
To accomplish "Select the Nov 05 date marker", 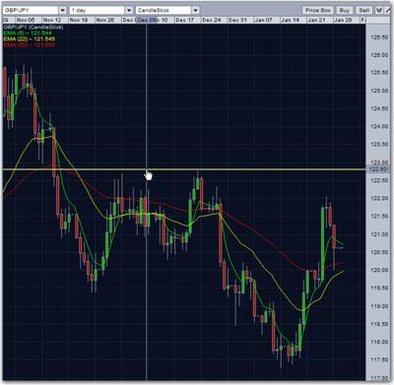I will [26, 20].
